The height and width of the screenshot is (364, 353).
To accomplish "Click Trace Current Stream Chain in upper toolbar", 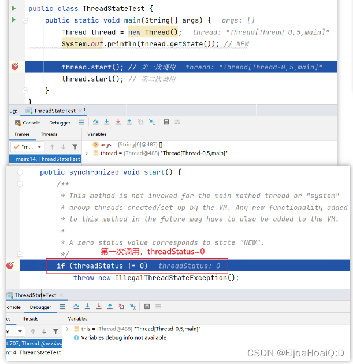I will 177,122.
